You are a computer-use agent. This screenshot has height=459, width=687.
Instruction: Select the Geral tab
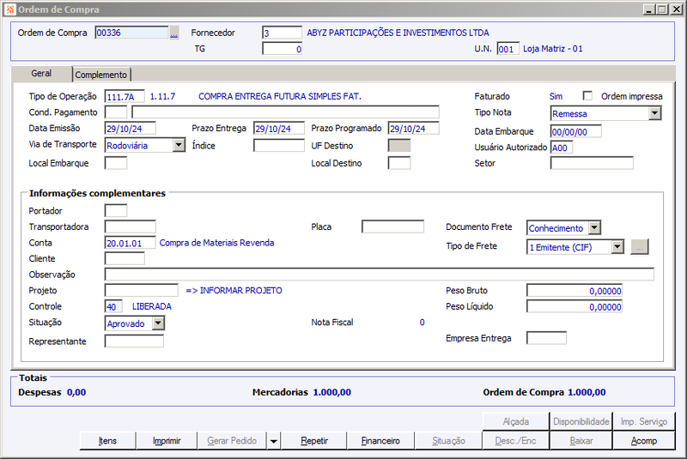coord(41,74)
